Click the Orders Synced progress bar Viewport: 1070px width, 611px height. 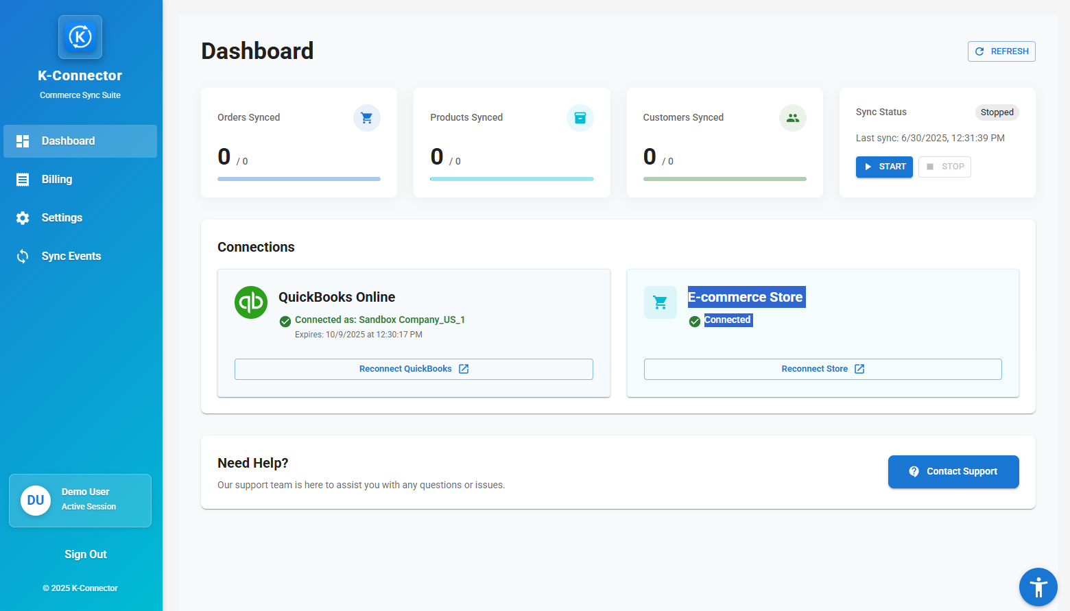point(299,179)
